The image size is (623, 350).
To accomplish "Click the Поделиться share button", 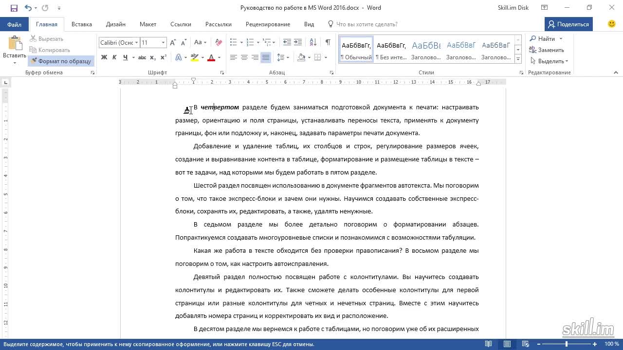I will tap(568, 24).
